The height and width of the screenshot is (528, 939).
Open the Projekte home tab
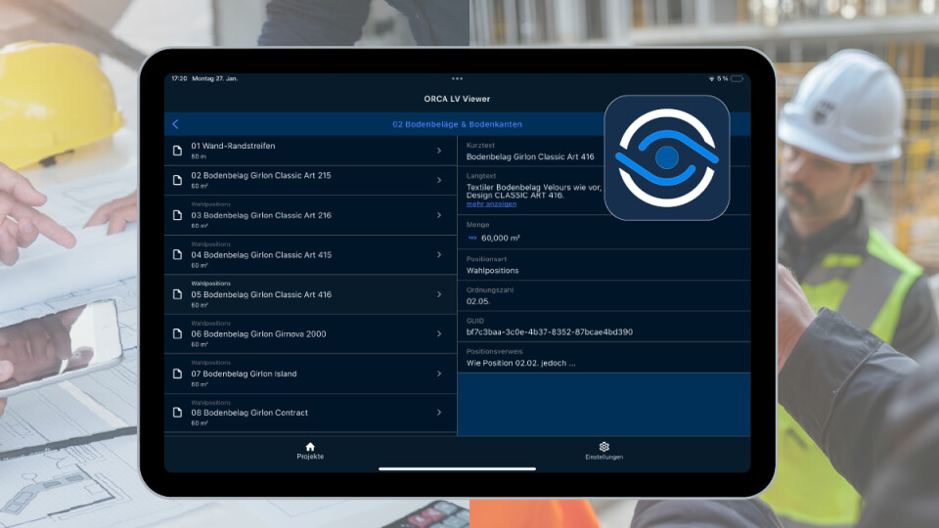point(310,451)
